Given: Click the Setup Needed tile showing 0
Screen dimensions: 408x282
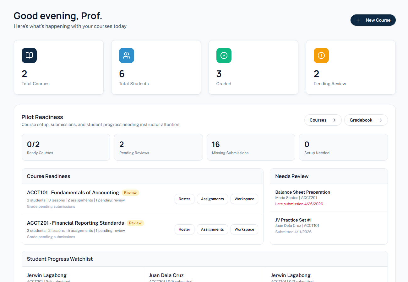Looking at the screenshot, I should tap(343, 147).
